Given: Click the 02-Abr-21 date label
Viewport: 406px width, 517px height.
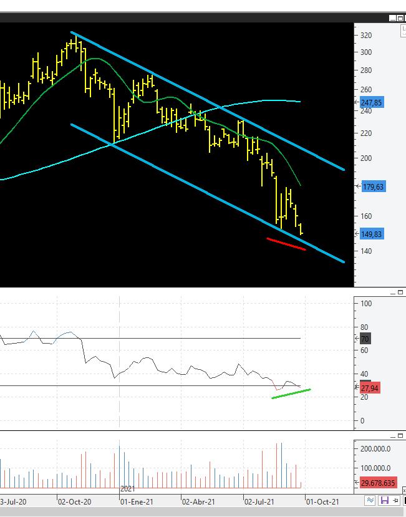Looking at the screenshot, I should coord(198,502).
